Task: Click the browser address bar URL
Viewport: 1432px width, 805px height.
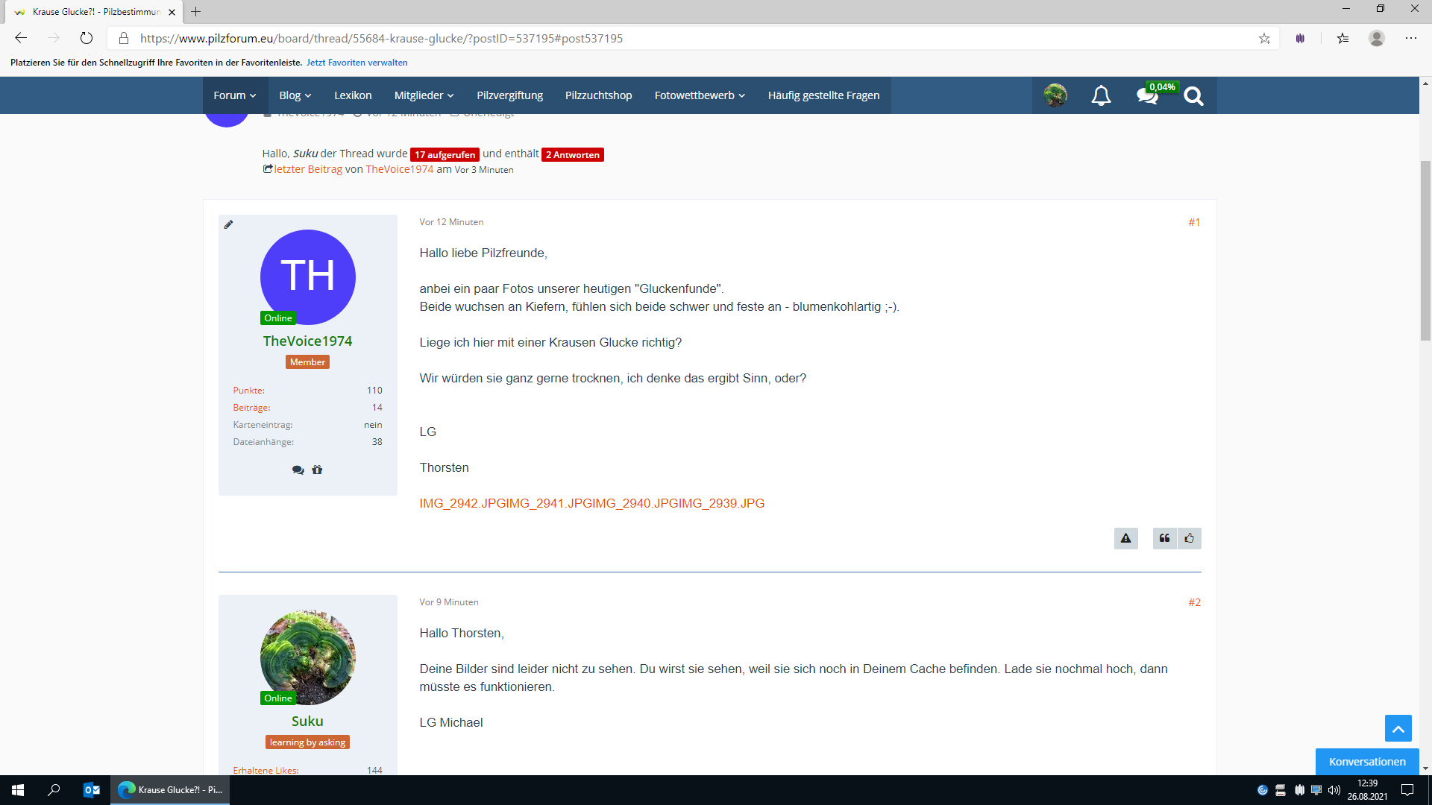Action: [380, 39]
